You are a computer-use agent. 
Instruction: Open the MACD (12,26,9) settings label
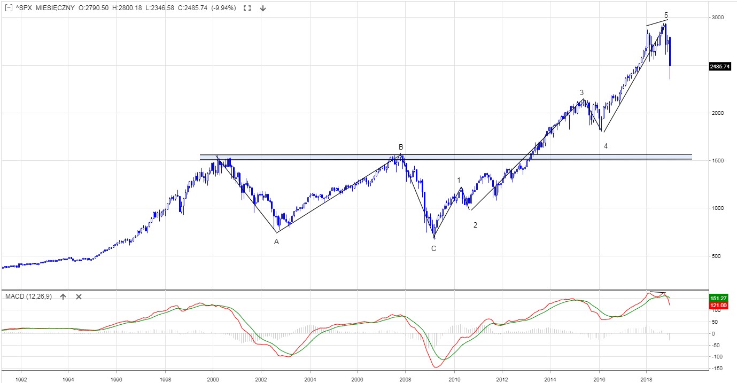point(29,296)
